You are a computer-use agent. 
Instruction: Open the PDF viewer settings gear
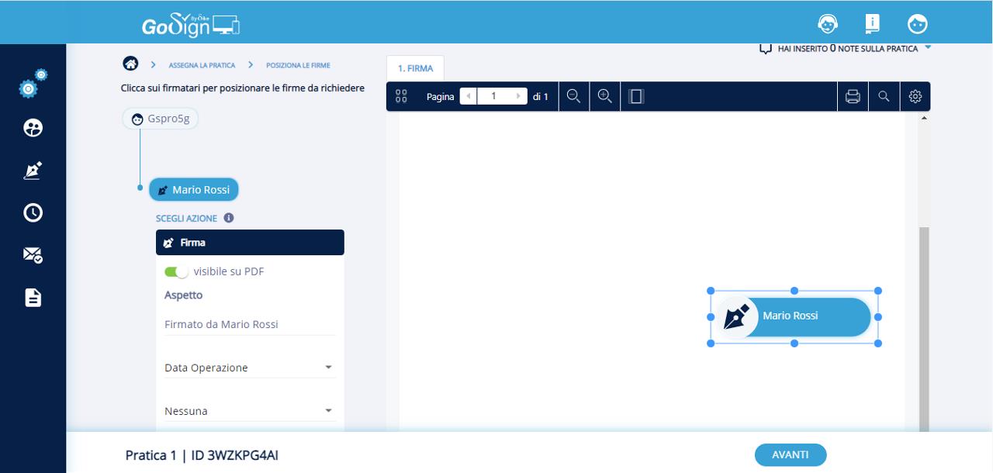point(915,96)
